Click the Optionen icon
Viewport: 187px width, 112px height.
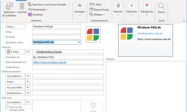[132, 5]
